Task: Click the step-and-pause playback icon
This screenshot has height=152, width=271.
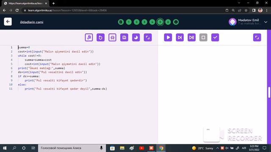Action: 191,38
